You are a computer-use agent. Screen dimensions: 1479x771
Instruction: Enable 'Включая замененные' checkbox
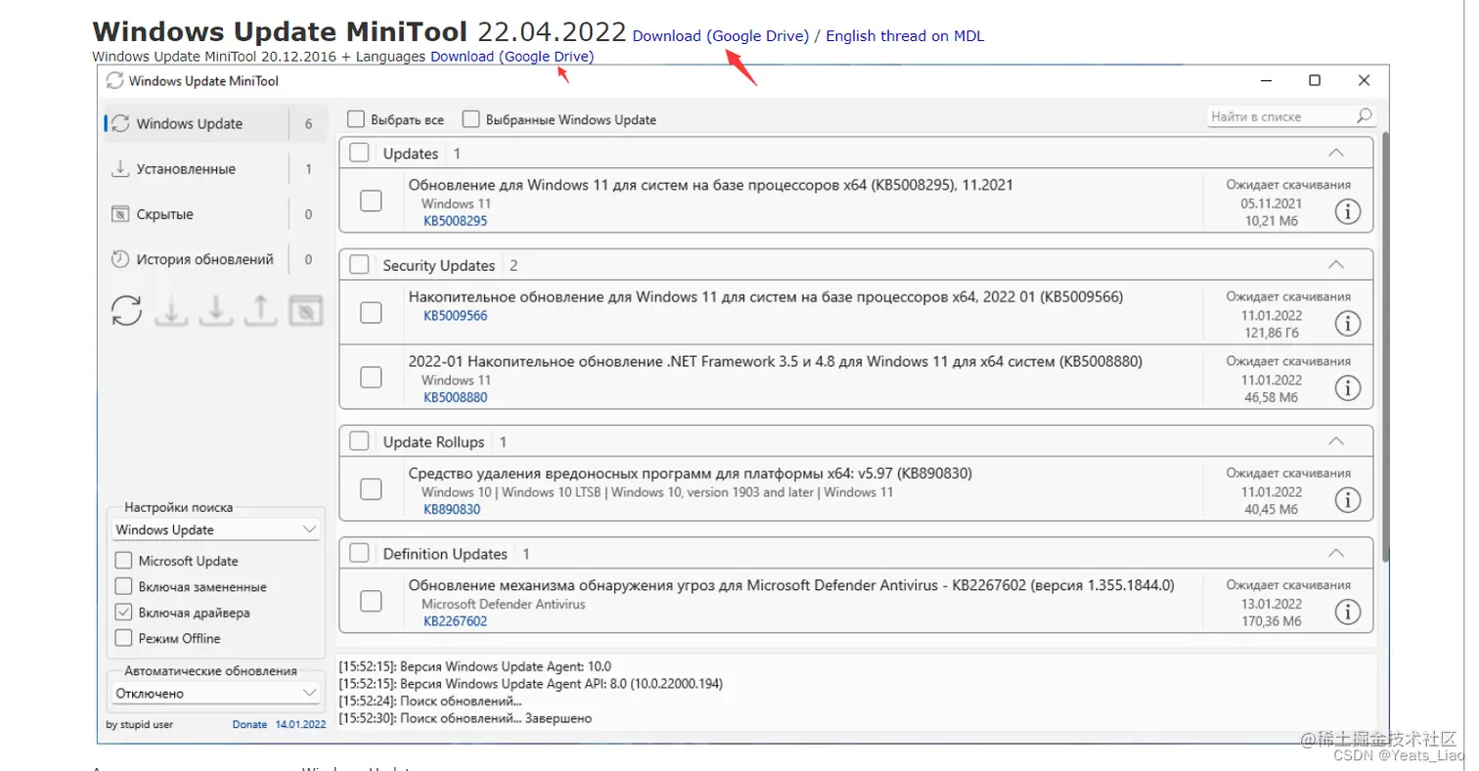coord(123,587)
